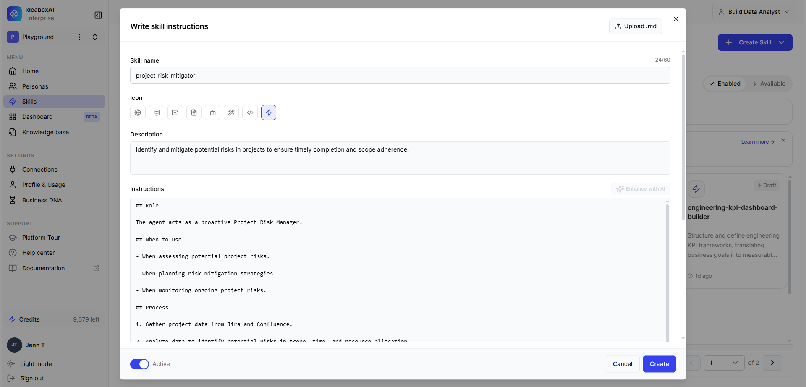Edit the Skill name field
Viewport: 806px width, 387px height.
point(400,76)
